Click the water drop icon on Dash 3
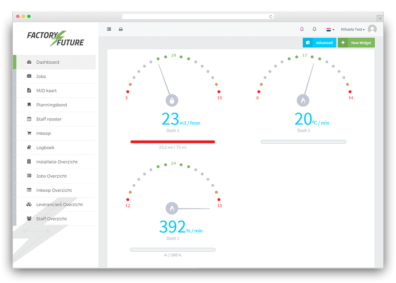 tap(172, 100)
